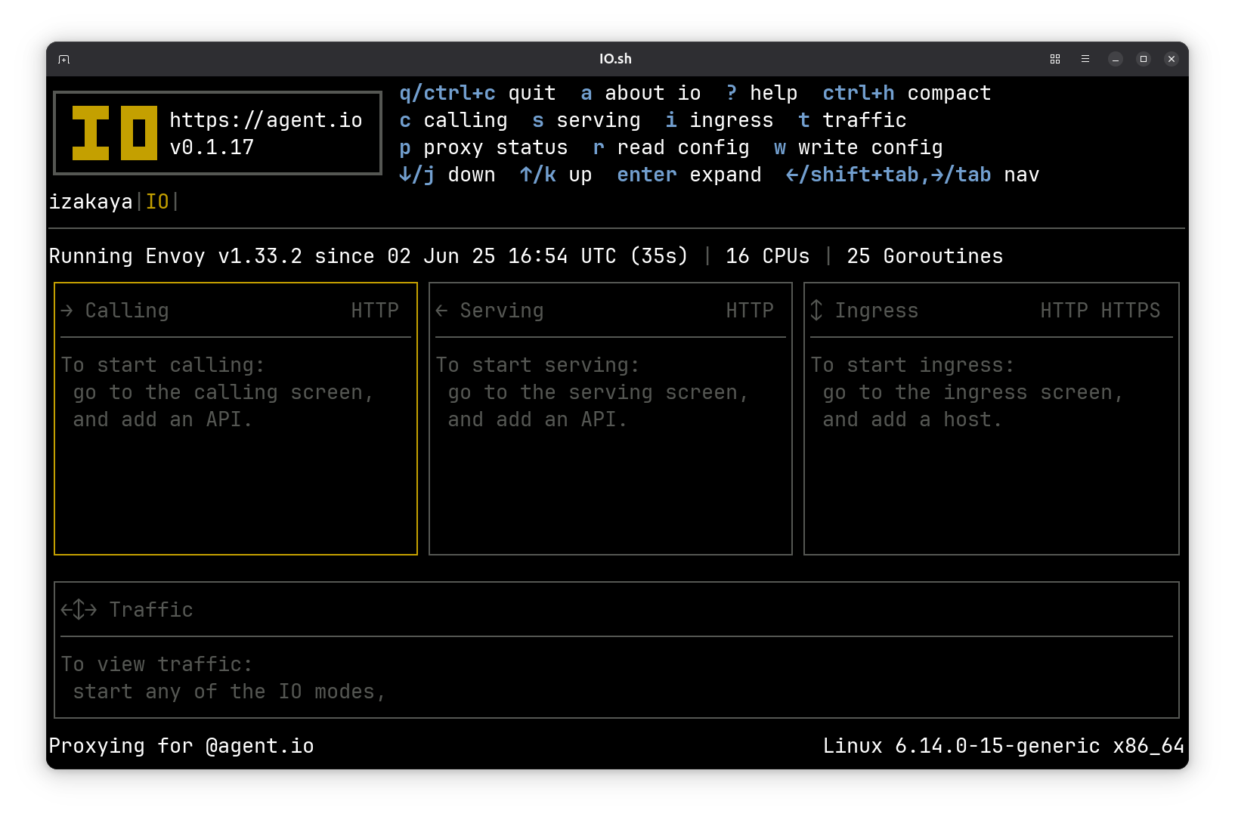Select the 'c calling' shortcut
The width and height of the screenshot is (1235, 820).
pos(453,120)
